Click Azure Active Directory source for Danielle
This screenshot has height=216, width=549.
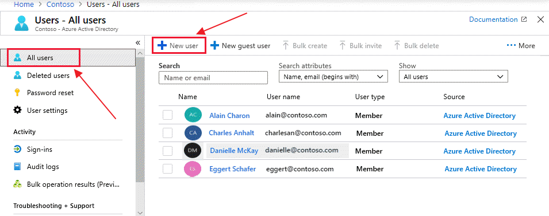479,151
